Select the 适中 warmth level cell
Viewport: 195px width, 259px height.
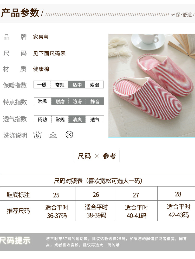pos(77,85)
